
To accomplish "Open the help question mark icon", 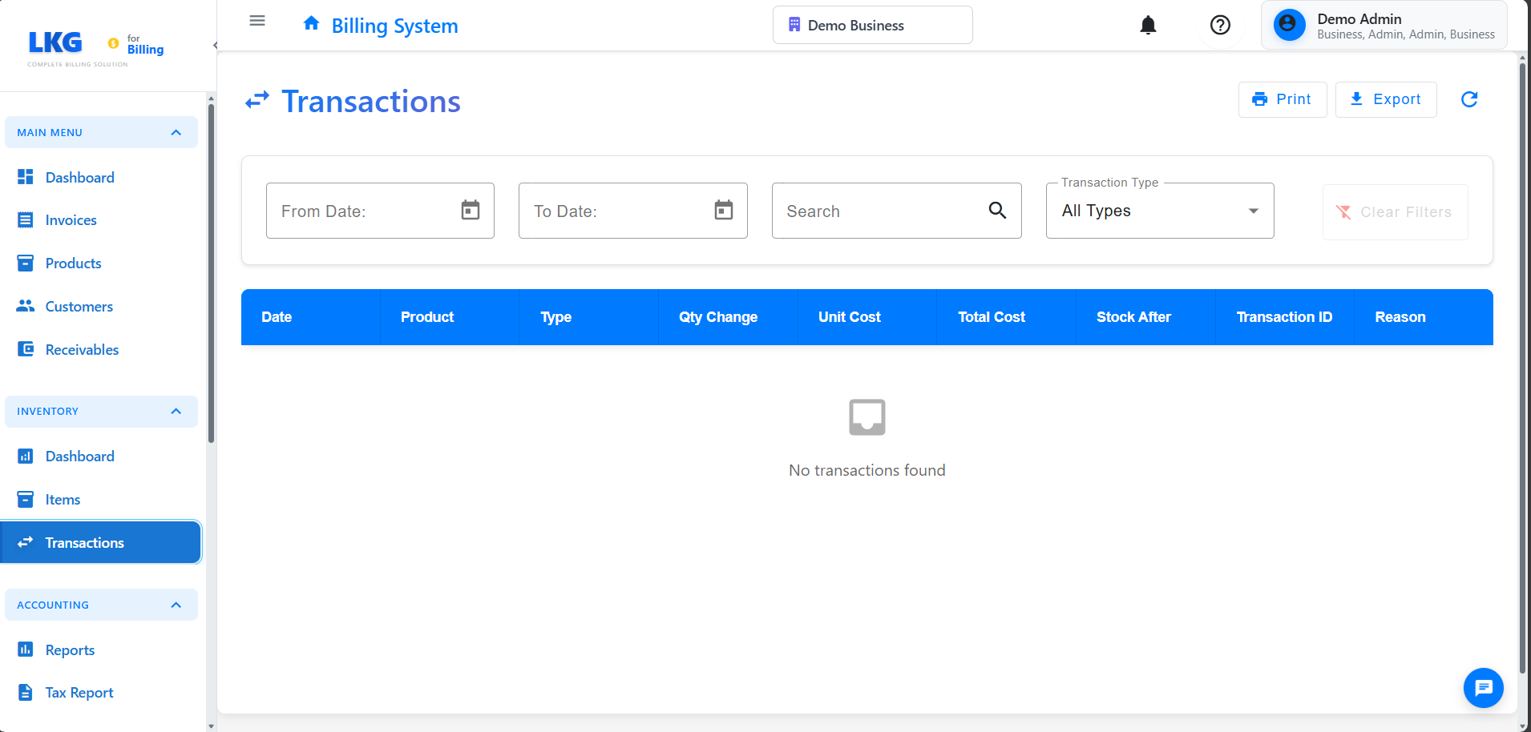I will [1220, 26].
